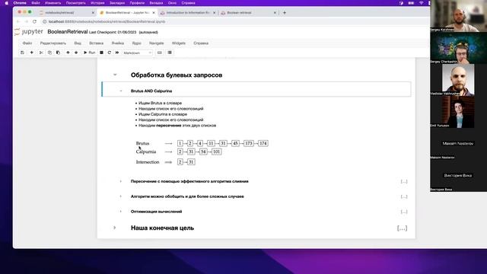Image resolution: width=487 pixels, height=274 pixels.
Task: Cut selected cells with scissors icon
Action: [41, 53]
